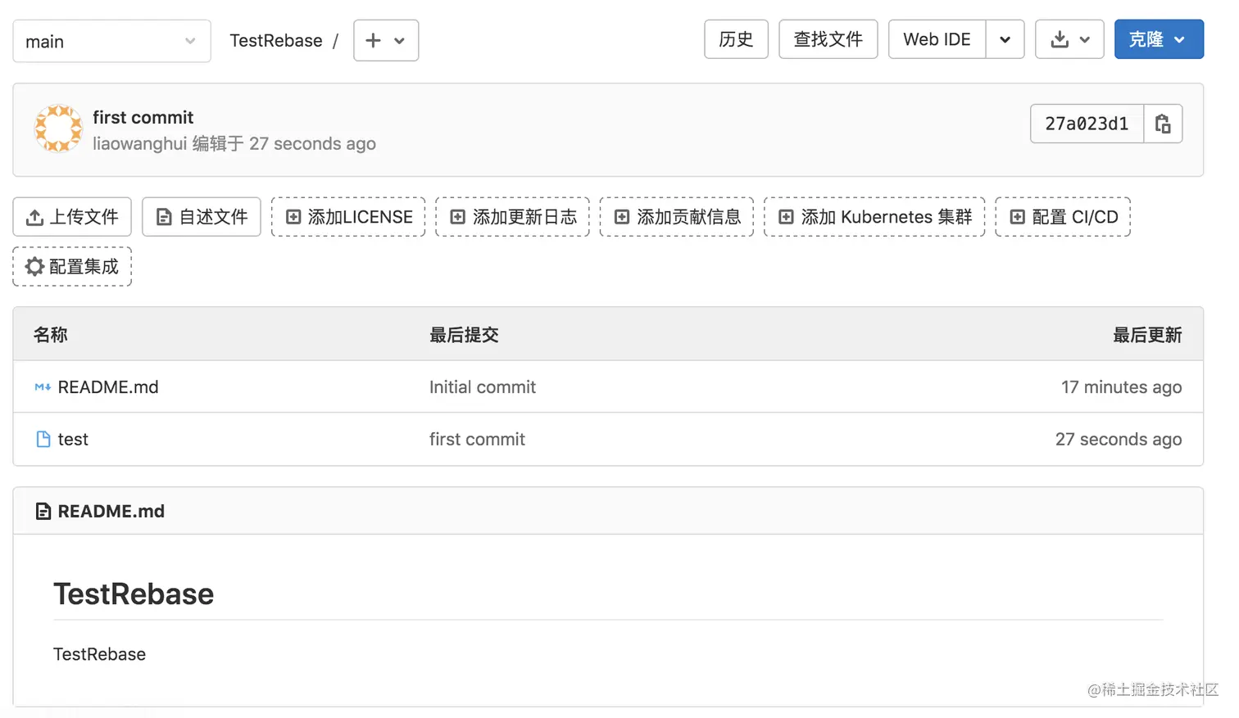The height and width of the screenshot is (718, 1239).
Task: Click the 17 minutes ago timestamp
Action: (1121, 387)
